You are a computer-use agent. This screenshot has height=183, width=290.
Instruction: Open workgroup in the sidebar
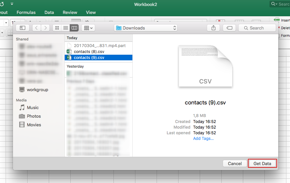[34, 90]
